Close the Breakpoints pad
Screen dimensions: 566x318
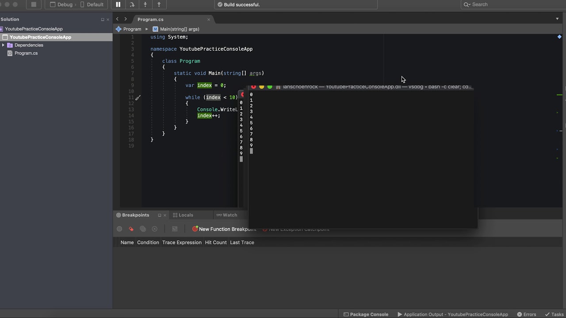165,215
